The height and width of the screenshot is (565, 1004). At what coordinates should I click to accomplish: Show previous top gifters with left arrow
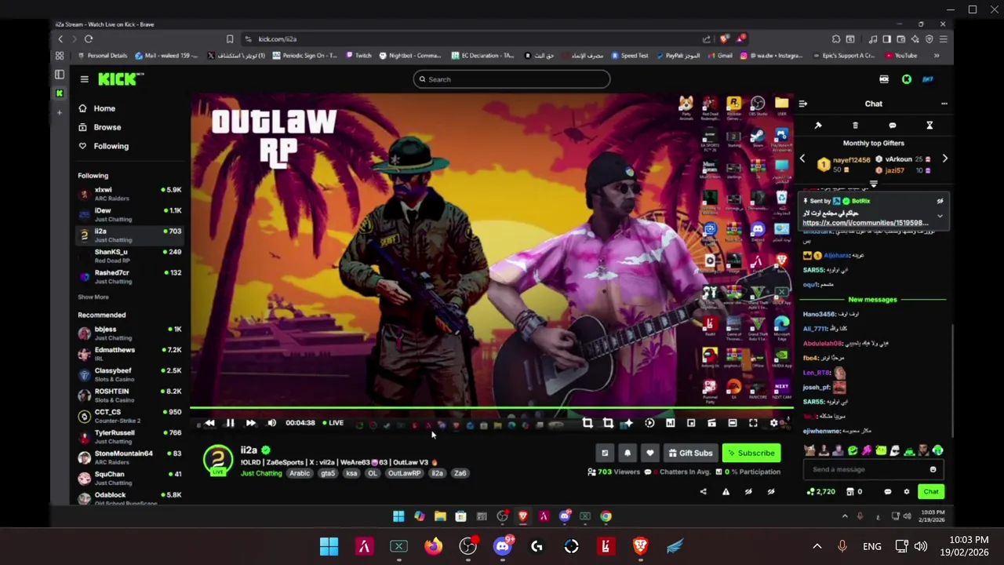pyautogui.click(x=802, y=159)
